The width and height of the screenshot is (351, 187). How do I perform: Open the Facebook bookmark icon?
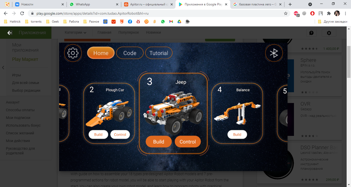[x=130, y=22]
